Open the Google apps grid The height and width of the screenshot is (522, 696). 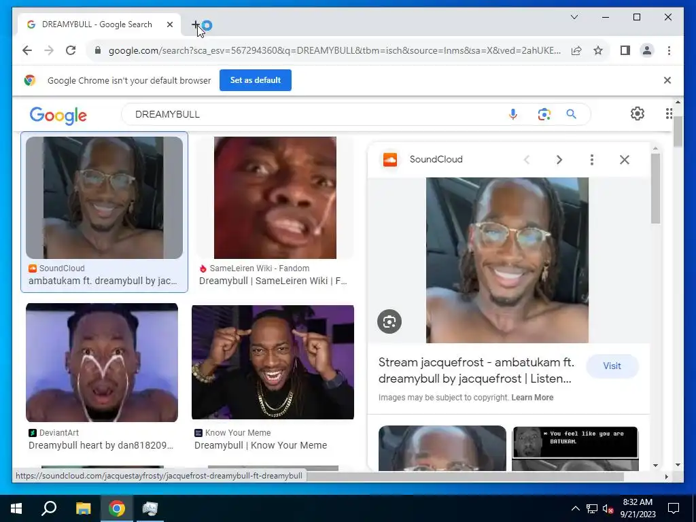pyautogui.click(x=669, y=114)
